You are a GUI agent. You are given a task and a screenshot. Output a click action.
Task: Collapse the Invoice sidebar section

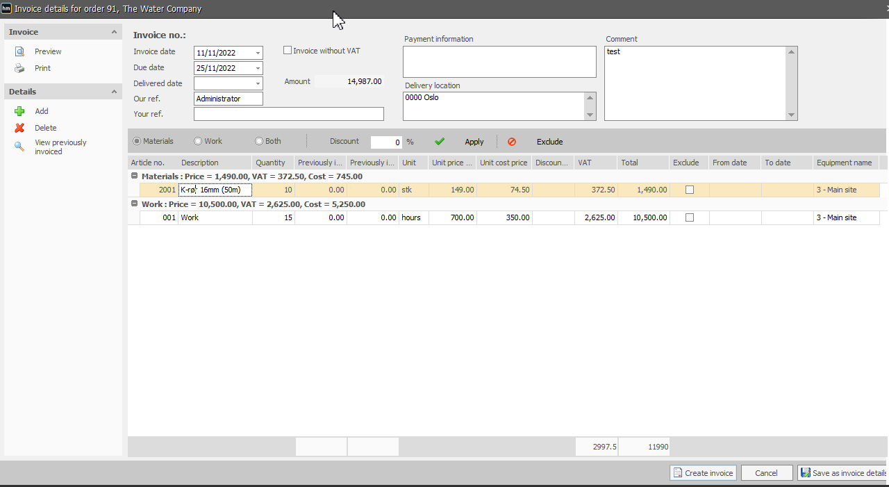tap(114, 32)
